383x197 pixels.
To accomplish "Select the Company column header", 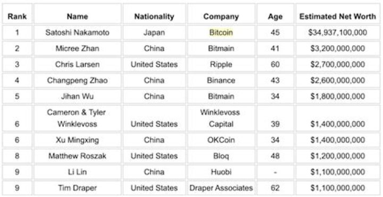I will (x=221, y=16).
